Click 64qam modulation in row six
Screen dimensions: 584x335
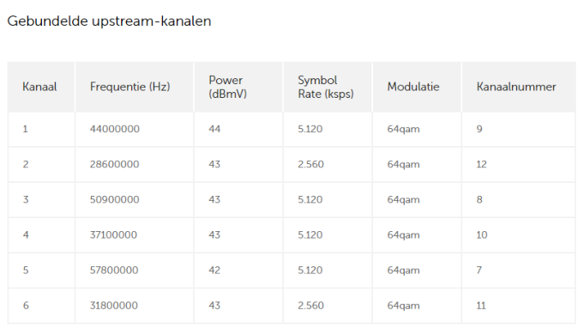click(x=403, y=306)
